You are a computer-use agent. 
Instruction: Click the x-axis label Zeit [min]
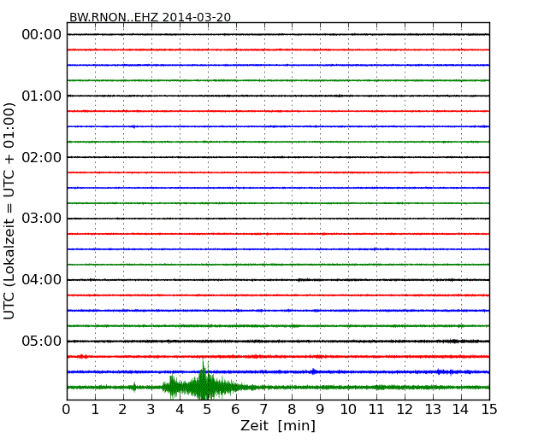coord(278,425)
